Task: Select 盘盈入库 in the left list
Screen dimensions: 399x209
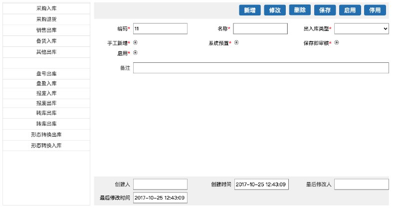Action: pos(46,83)
